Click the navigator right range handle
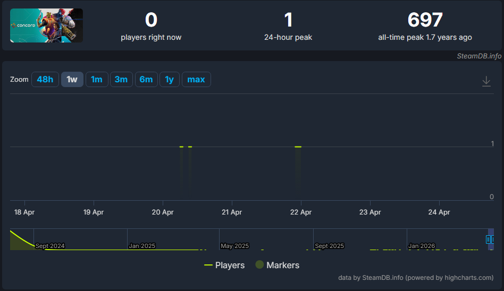The width and height of the screenshot is (504, 291). click(x=493, y=239)
